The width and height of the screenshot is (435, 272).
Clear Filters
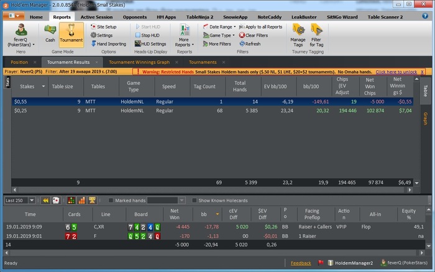(254, 35)
